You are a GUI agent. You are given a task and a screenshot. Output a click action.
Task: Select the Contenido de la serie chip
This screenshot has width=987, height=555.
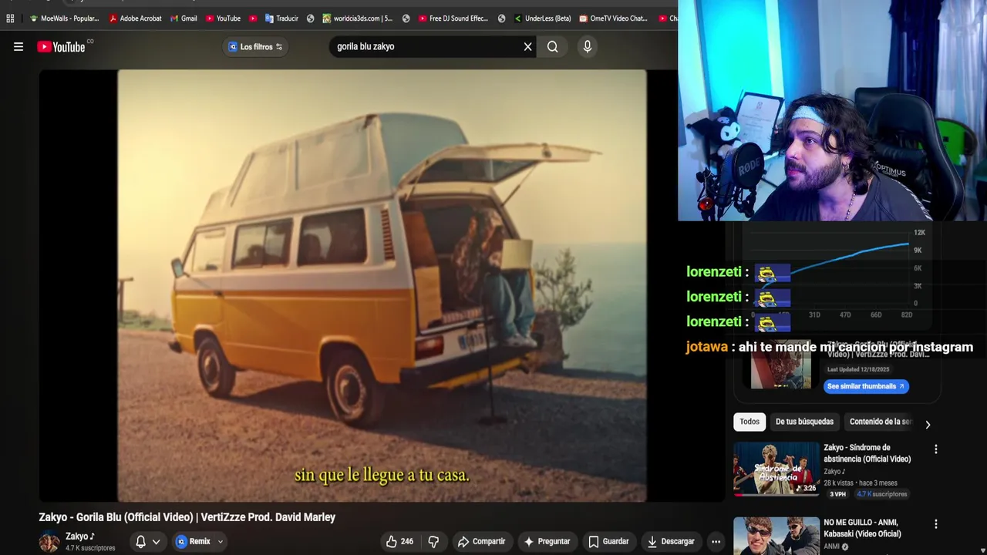(880, 422)
